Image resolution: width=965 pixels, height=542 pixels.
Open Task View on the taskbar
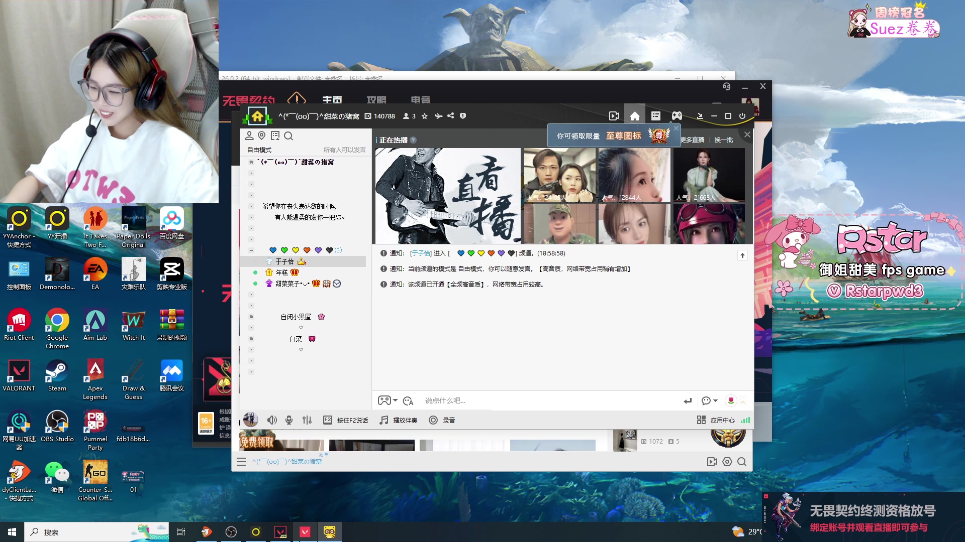click(x=181, y=532)
